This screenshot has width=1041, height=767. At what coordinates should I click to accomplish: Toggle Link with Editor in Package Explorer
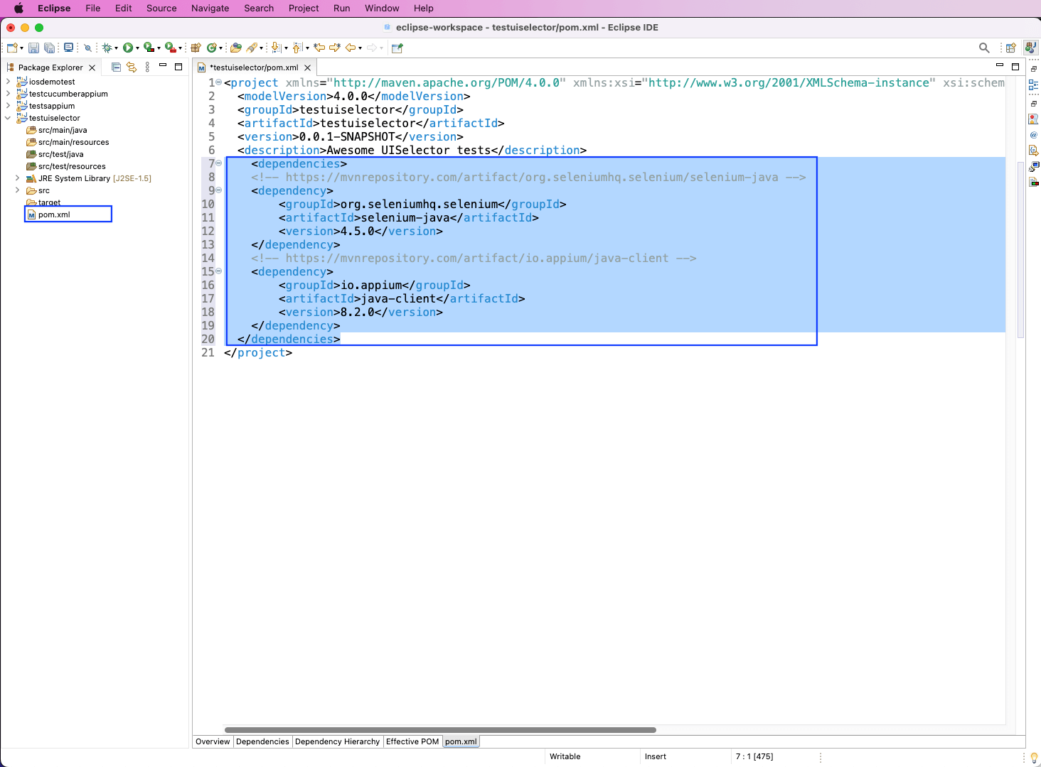coord(132,67)
